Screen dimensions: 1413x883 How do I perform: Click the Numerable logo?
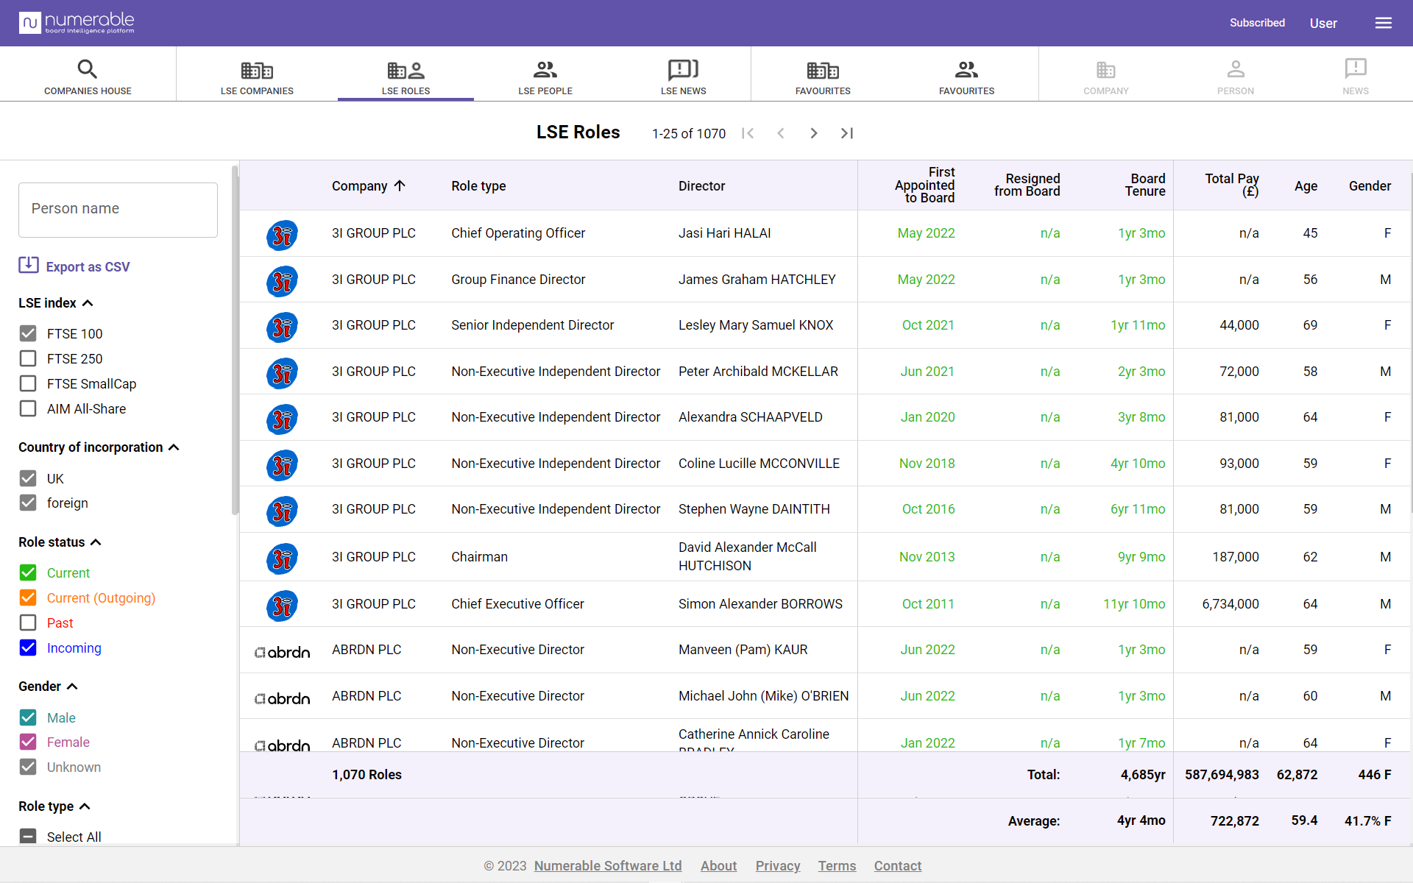[77, 23]
